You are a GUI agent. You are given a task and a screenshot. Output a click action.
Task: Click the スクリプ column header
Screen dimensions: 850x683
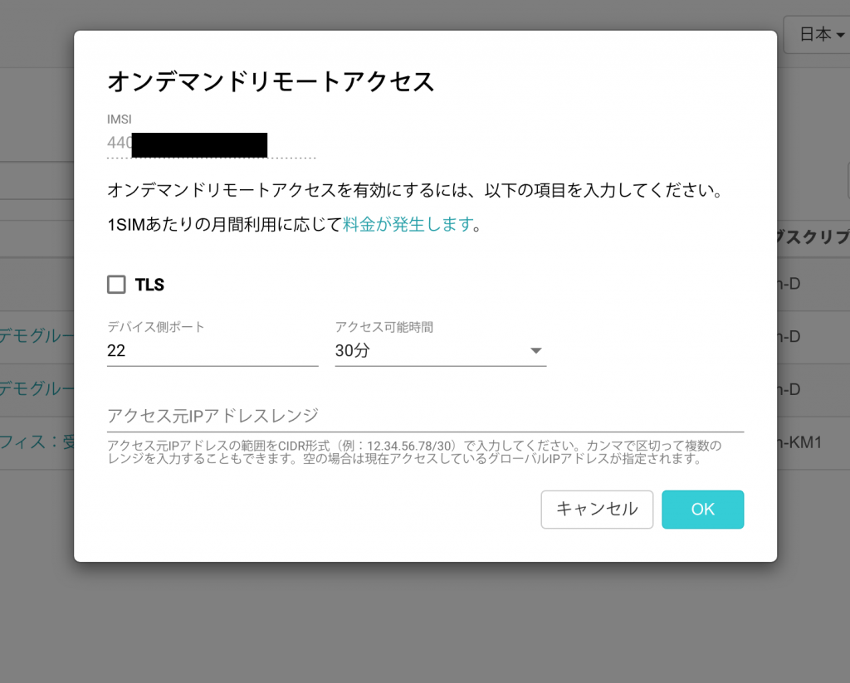pos(813,237)
